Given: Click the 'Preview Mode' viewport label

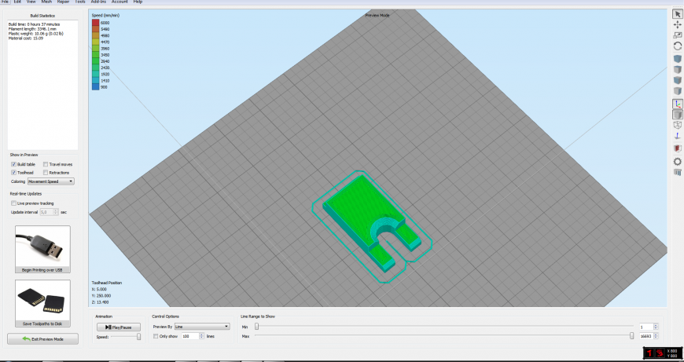Looking at the screenshot, I should (377, 16).
